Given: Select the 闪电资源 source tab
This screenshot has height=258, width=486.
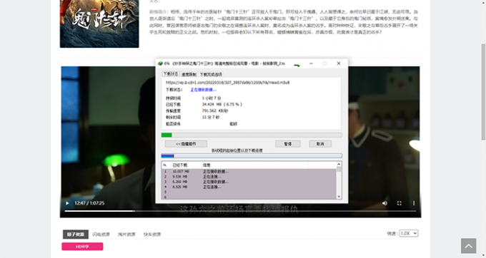Looking at the screenshot, I should 101,234.
